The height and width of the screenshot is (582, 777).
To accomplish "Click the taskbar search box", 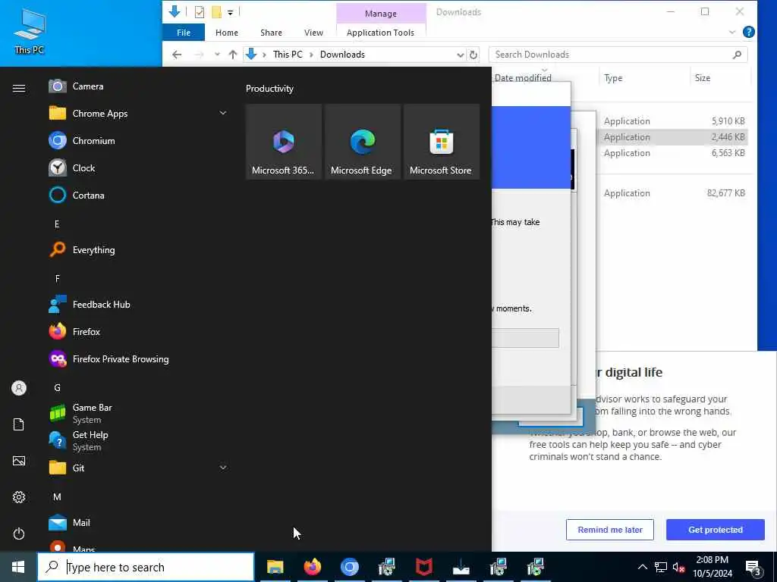I will [146, 567].
